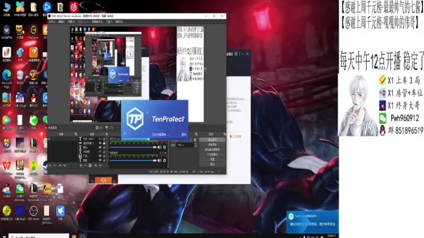Open the Microsoft Edge desktop shortcut

[6, 78]
